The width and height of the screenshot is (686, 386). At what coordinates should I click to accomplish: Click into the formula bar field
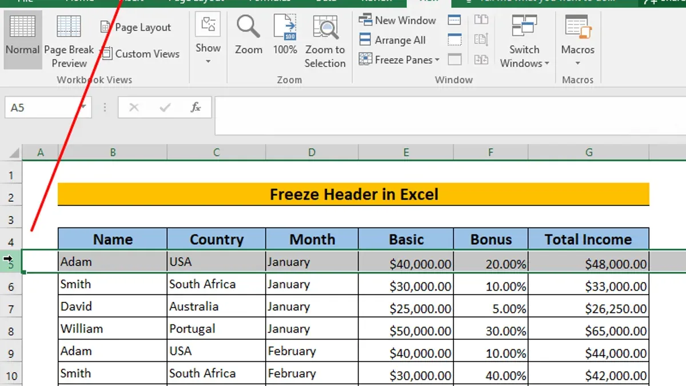[450, 116]
